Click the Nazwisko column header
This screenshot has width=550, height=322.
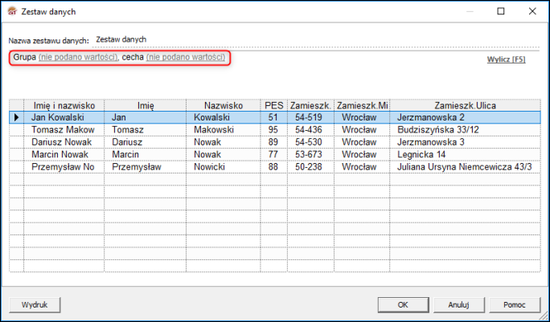pos(223,105)
